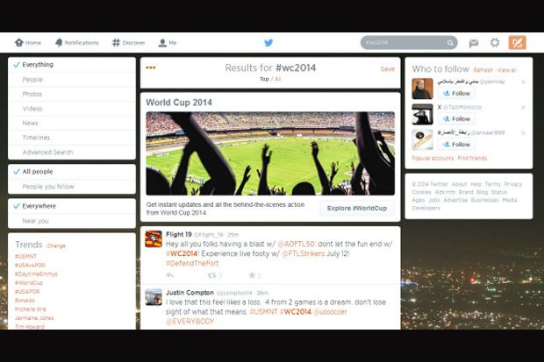Open the @FTLStrikers mention
This screenshot has height=362, width=544.
[304, 254]
